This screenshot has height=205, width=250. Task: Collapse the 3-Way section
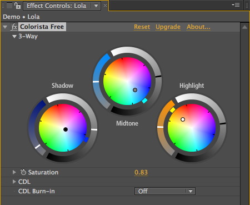click(14, 37)
